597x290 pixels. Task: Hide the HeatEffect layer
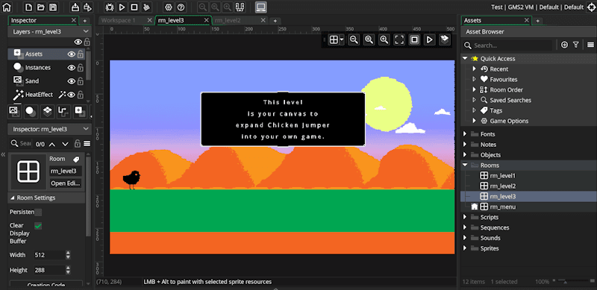coord(71,95)
